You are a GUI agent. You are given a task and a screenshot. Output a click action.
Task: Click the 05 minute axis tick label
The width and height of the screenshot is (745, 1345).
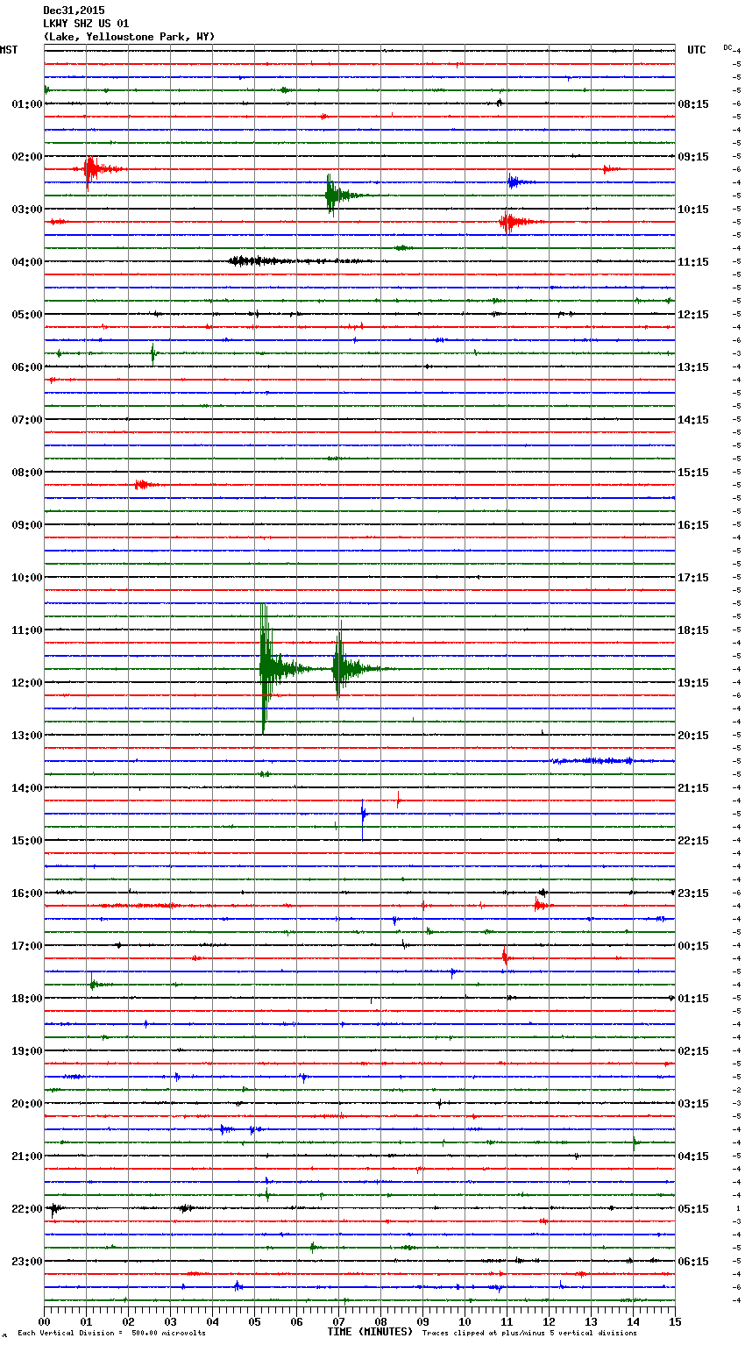coord(254,1321)
